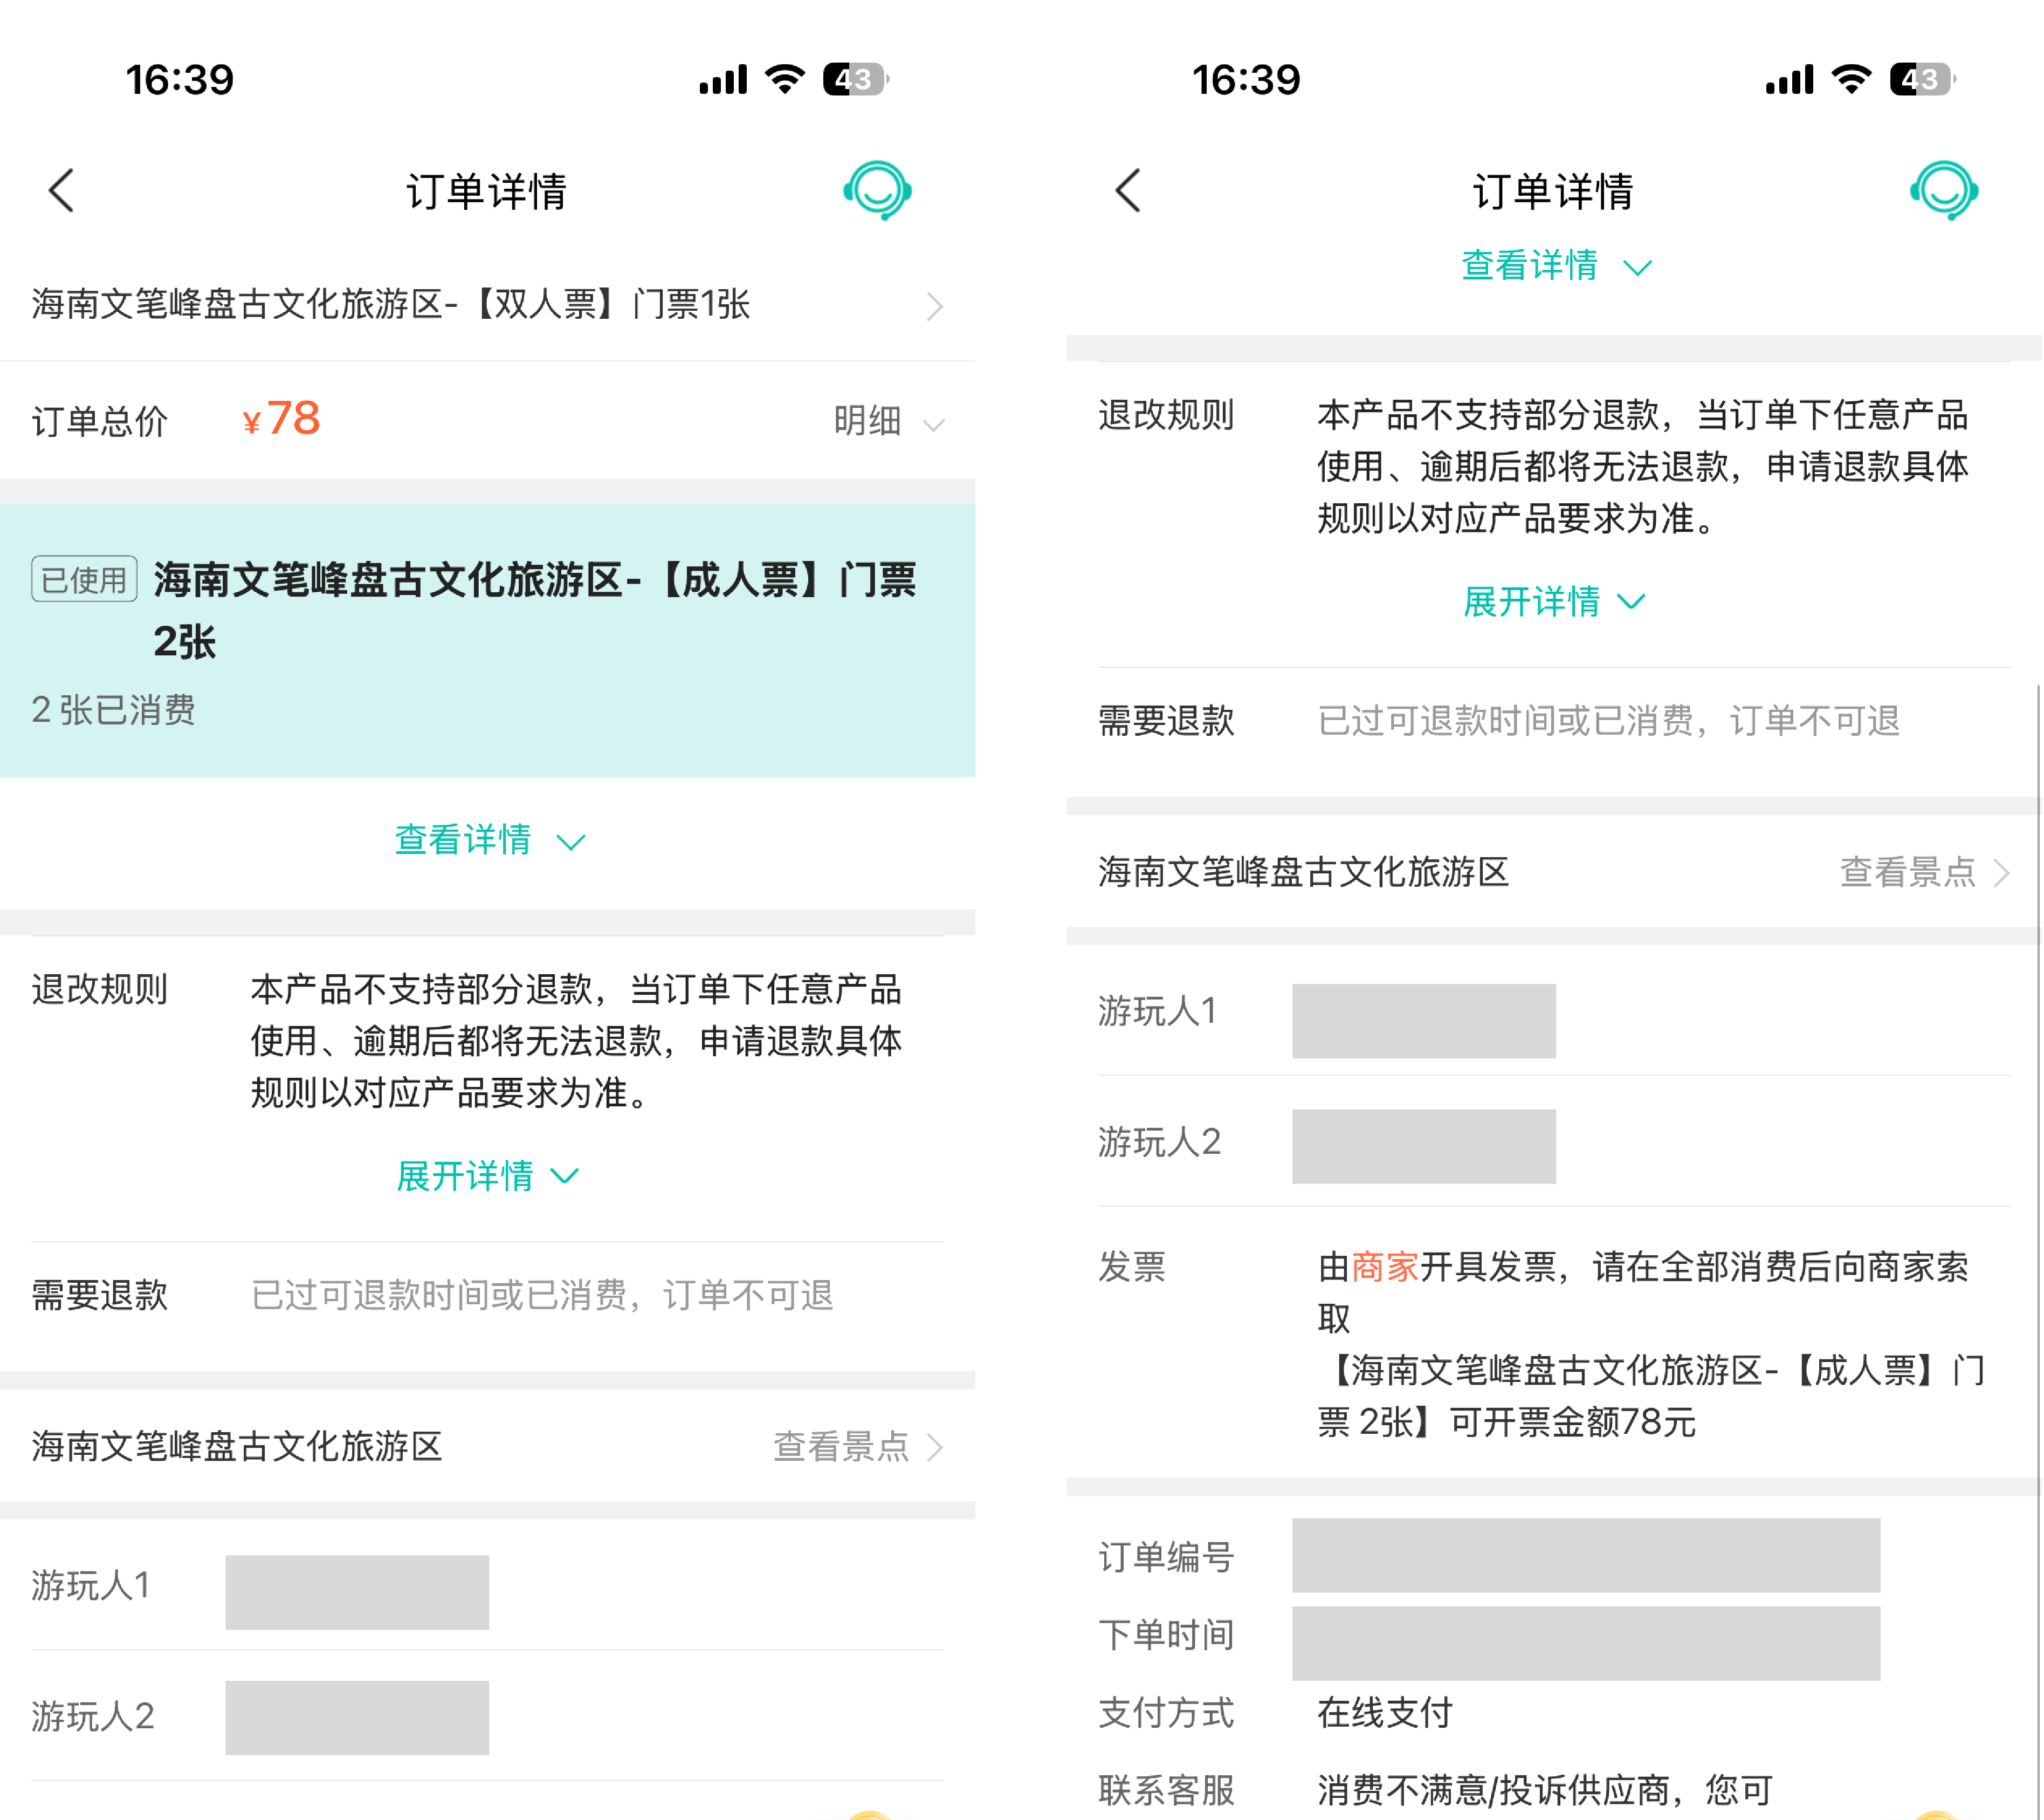Image resolution: width=2044 pixels, height=1820 pixels.
Task: Select the ¥78 order total price
Action: 281,418
